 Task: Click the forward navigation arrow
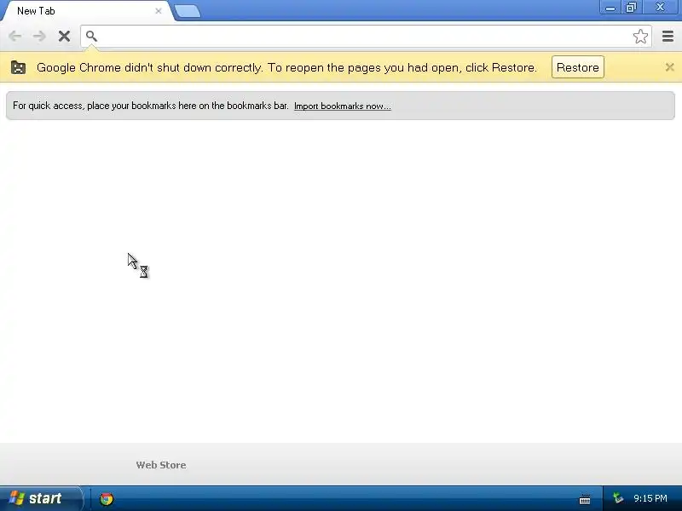click(39, 36)
